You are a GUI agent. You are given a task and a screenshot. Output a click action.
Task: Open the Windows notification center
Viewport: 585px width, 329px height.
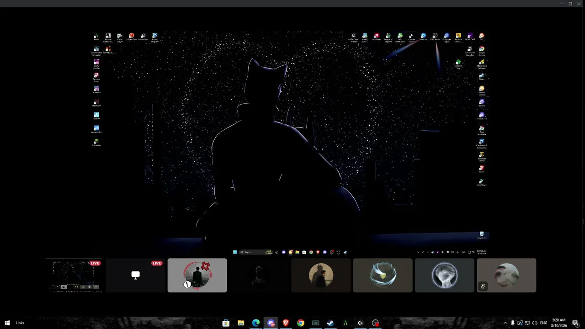point(576,323)
